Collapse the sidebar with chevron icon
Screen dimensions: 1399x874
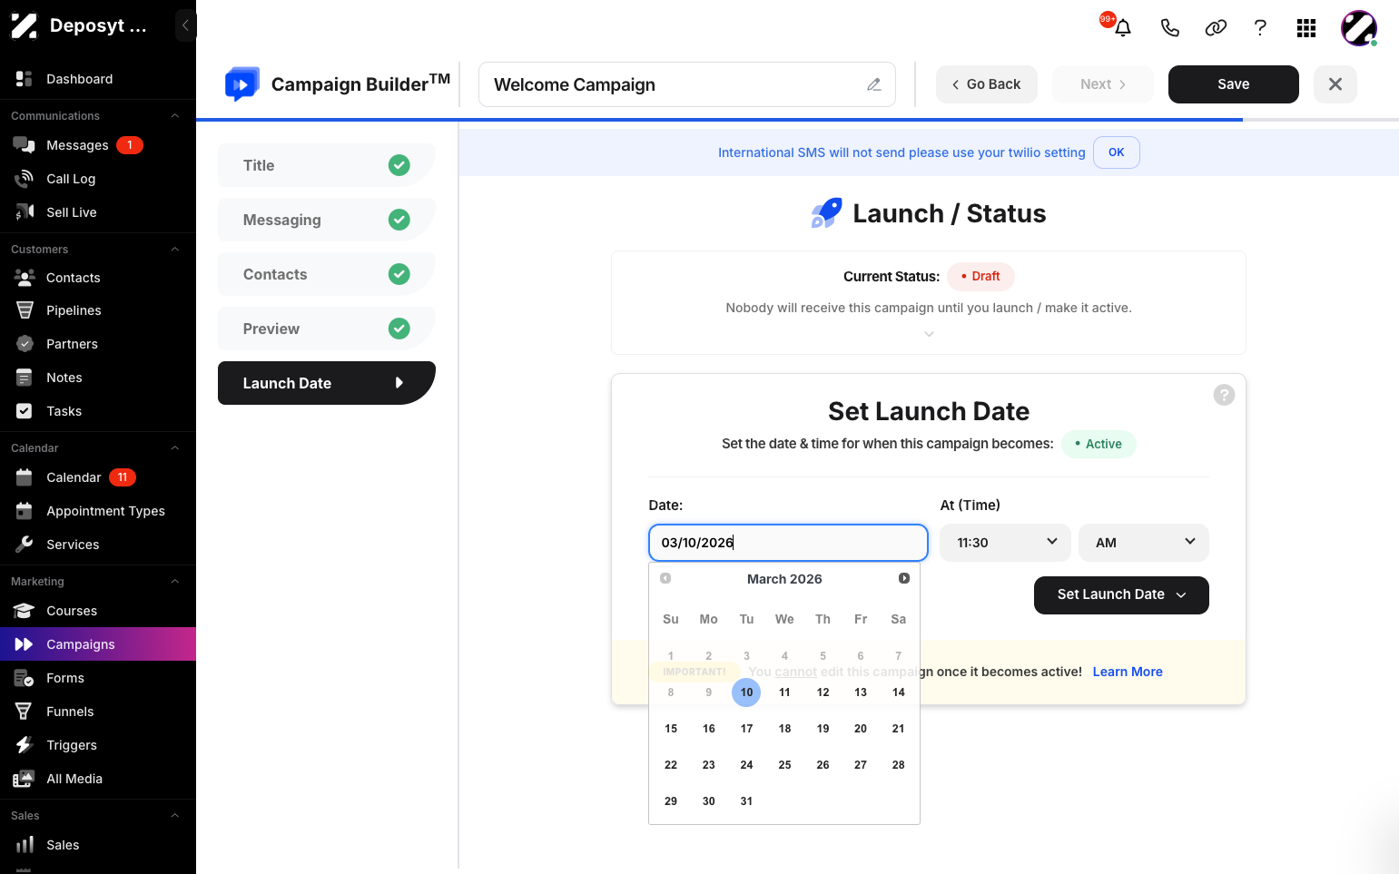coord(185,25)
